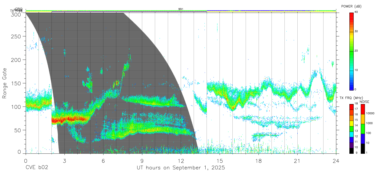Click the "1" label on NOISE scale
The height and width of the screenshot is (174, 378).
click(x=366, y=153)
